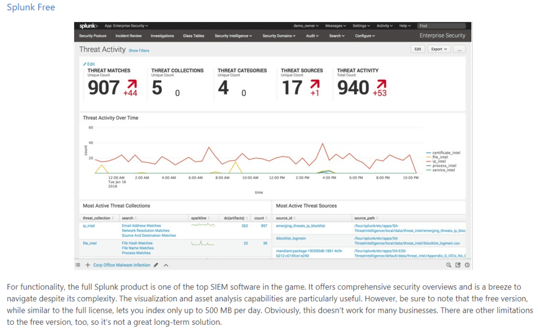538x329 pixels.
Task: Open the App: Enterprise Security dropdown
Action: coord(126,26)
